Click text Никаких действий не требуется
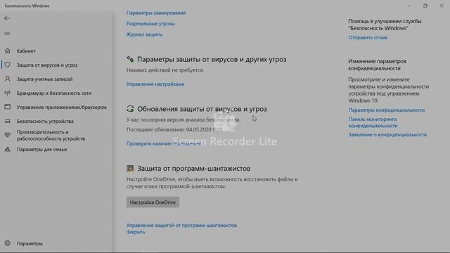Screen dimensions: 450x253 [165, 70]
